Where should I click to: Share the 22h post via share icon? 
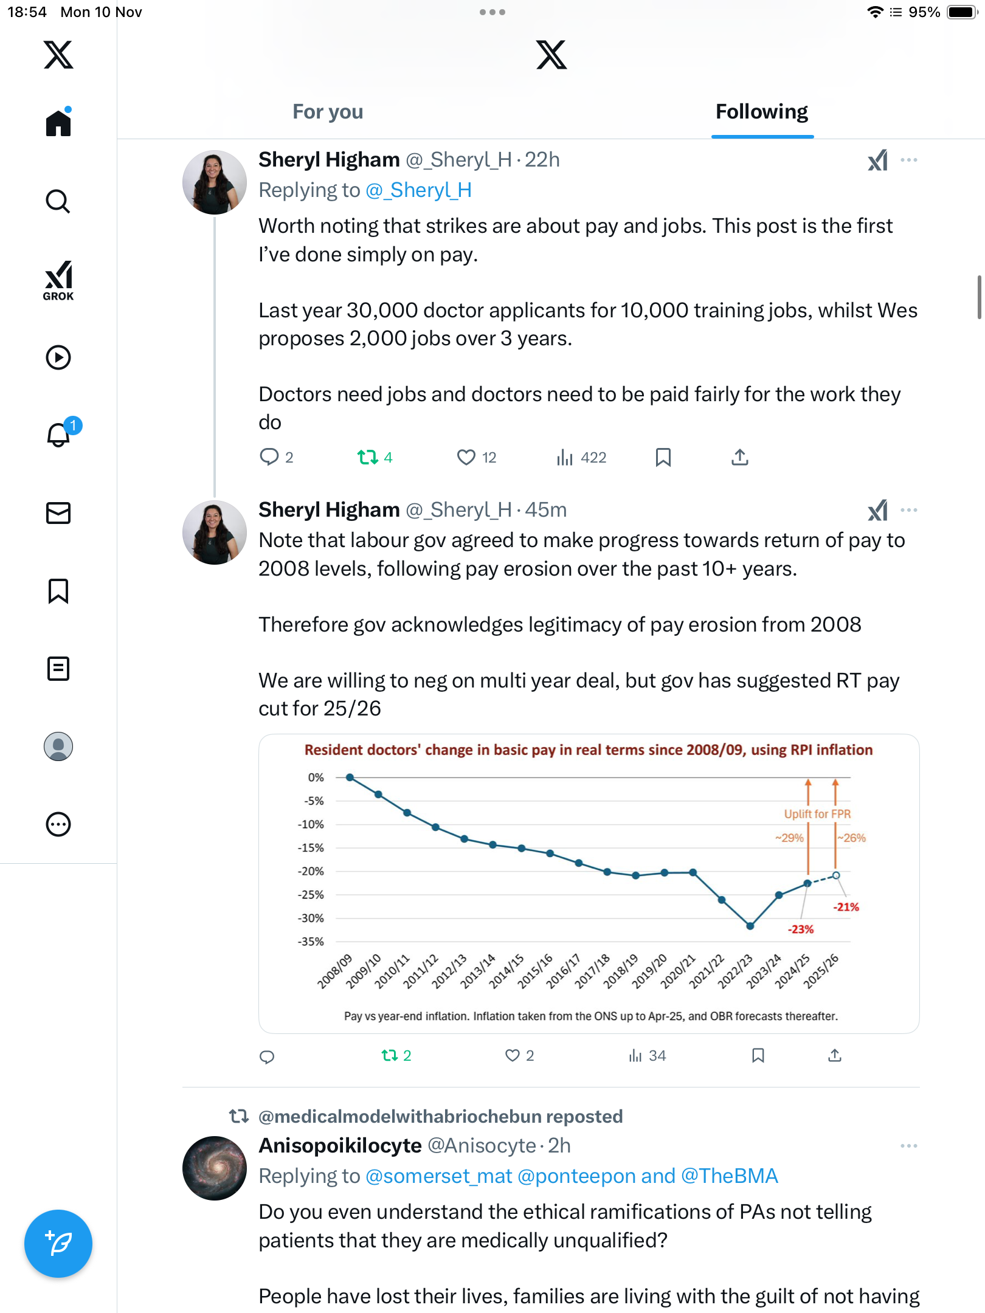[739, 457]
